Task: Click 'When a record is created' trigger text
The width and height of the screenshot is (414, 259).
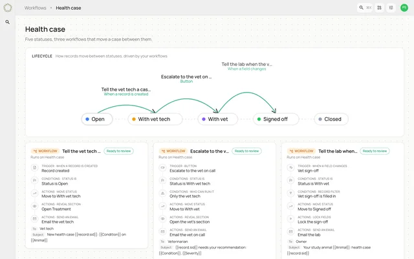Action: 126,94
